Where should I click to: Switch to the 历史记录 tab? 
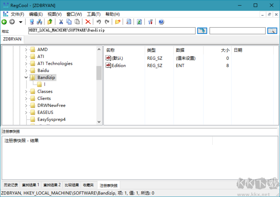click(x=11, y=185)
